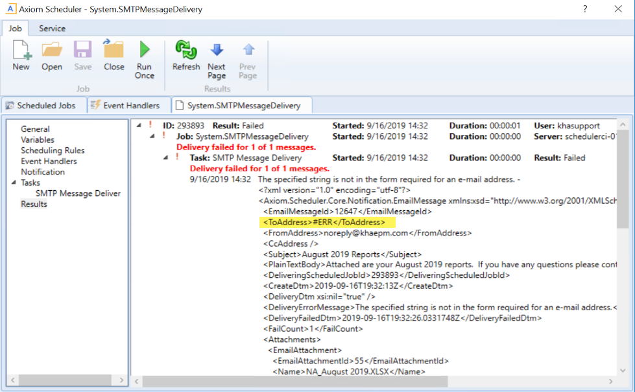Select the System.SMTPMessageDelivery document tab
Viewport: 635px width, 392px height.
click(242, 105)
